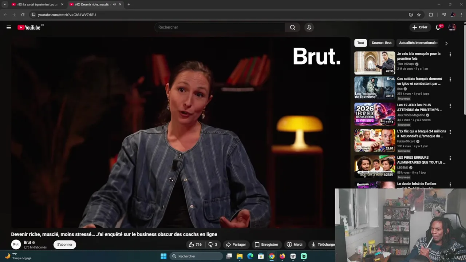Dislike the video (3 dislikes)
Viewport: 466px width, 262px height.
click(213, 245)
